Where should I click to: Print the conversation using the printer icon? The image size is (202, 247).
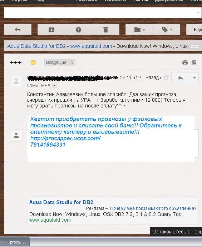pos(185,62)
